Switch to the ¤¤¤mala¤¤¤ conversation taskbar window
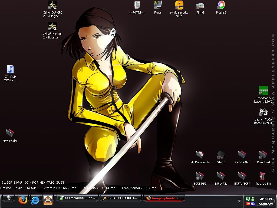This screenshot has width=277, height=208. tap(78, 198)
